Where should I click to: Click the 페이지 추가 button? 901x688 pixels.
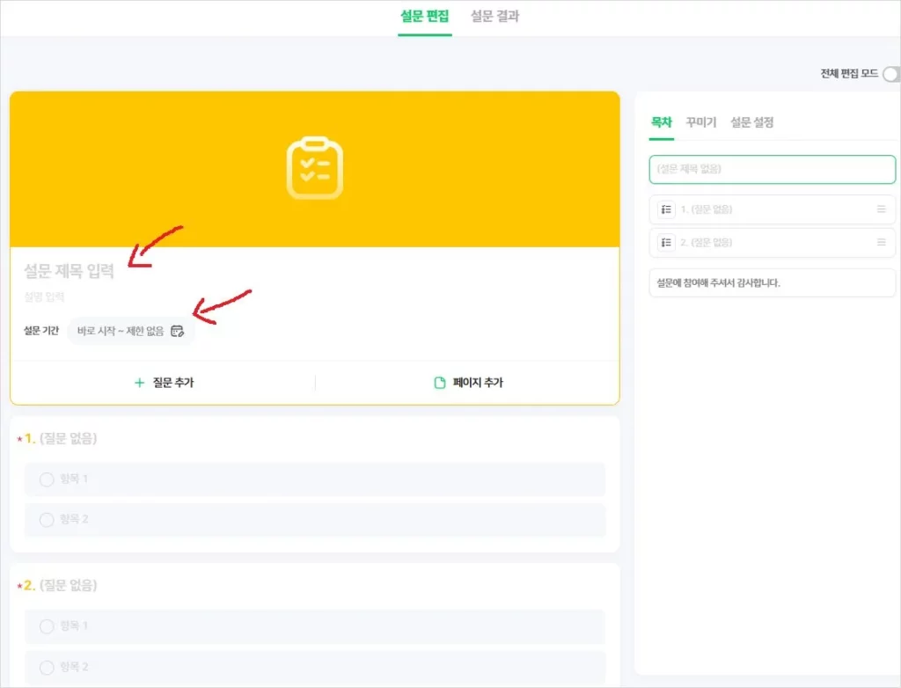[x=469, y=383]
